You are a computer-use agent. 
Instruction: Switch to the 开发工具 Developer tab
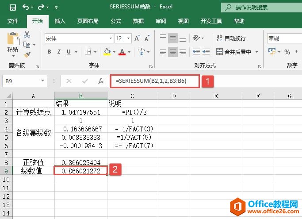click(211, 21)
